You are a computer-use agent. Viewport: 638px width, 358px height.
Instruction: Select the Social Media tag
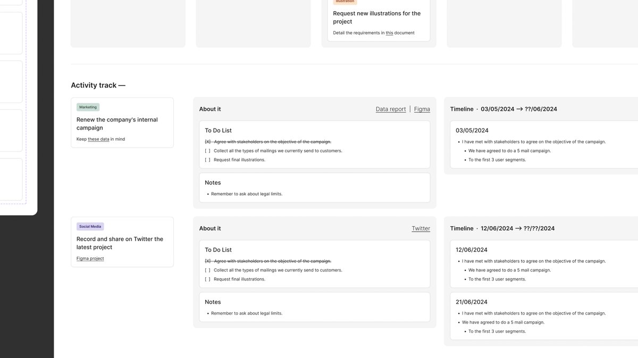coord(90,226)
